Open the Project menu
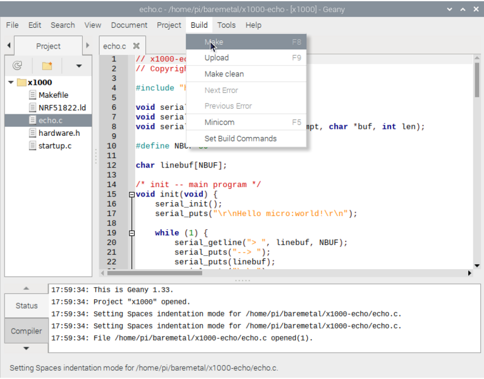The image size is (484, 379). (169, 25)
